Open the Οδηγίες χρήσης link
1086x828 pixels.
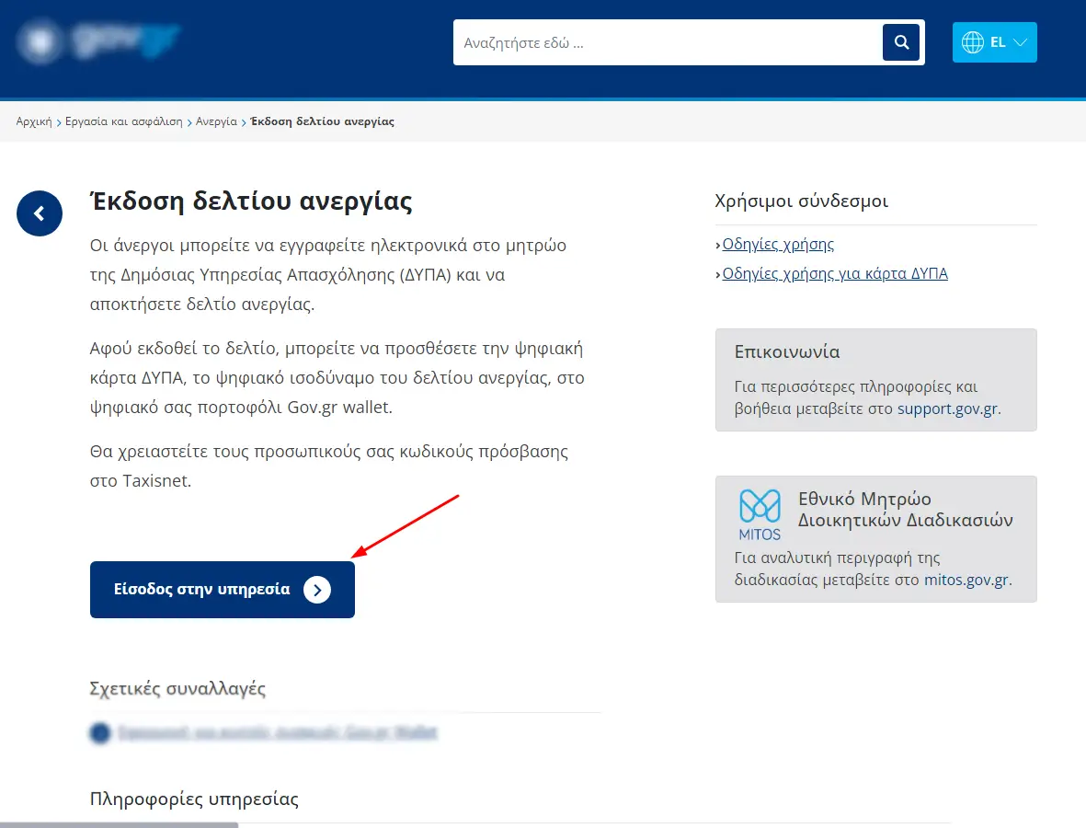[778, 244]
